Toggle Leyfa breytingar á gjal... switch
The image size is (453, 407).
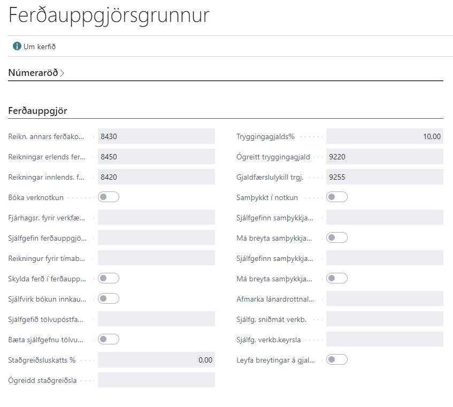[336, 359]
